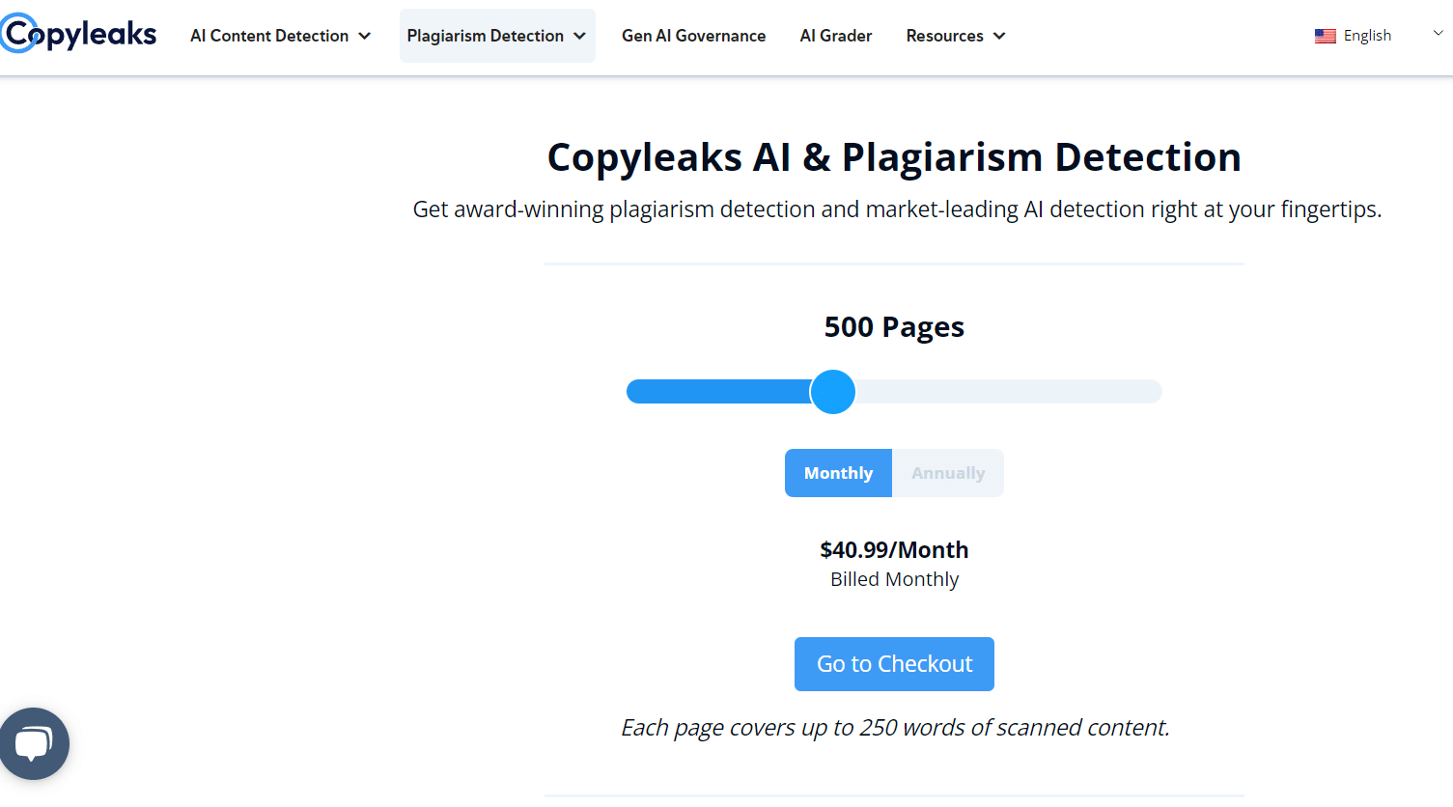Click the '$40.99/Month' price text
Viewport: 1453px width, 807px height.
(894, 550)
